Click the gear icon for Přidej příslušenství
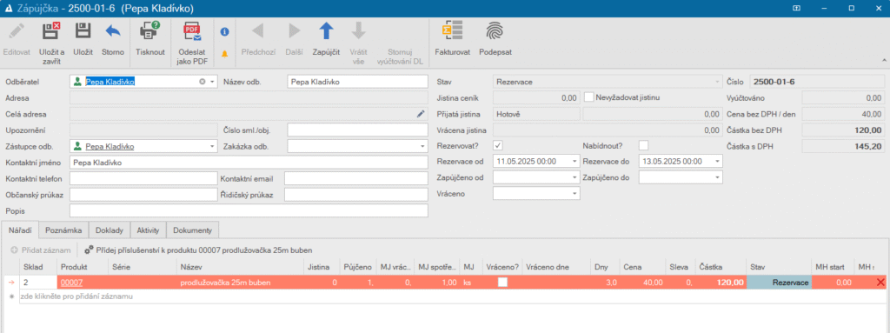The height and width of the screenshot is (333, 890). click(x=90, y=250)
